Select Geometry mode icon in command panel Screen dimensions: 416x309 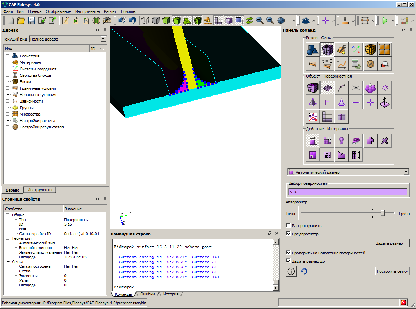pos(313,50)
